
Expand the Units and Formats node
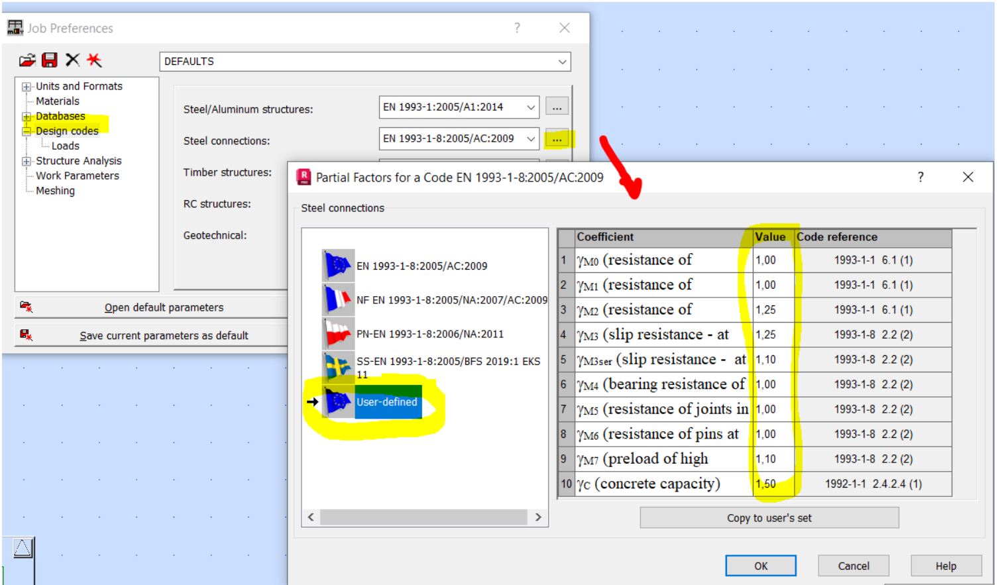(x=25, y=86)
